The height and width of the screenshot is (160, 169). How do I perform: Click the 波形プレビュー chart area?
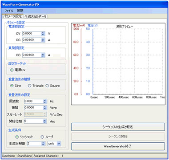tap(118, 64)
